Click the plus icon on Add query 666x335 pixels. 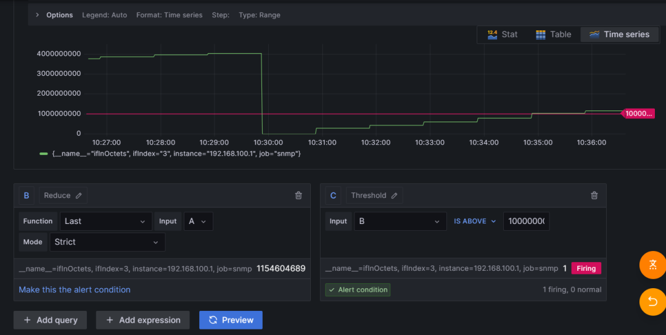click(27, 320)
